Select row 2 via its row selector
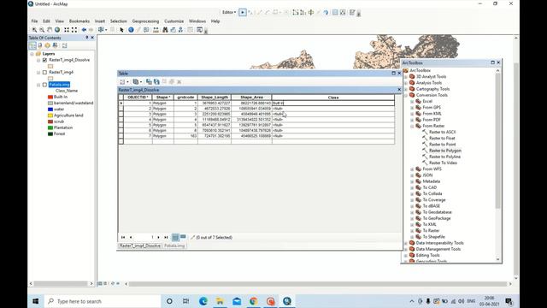547x308 pixels. coord(121,109)
